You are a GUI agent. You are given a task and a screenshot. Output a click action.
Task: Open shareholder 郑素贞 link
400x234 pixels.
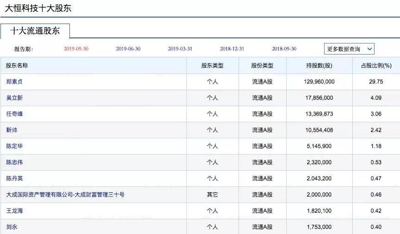(x=14, y=81)
